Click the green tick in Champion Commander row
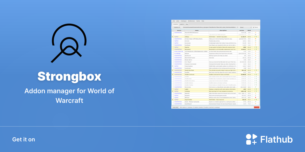The height and width of the screenshot is (152, 305). [x=255, y=64]
